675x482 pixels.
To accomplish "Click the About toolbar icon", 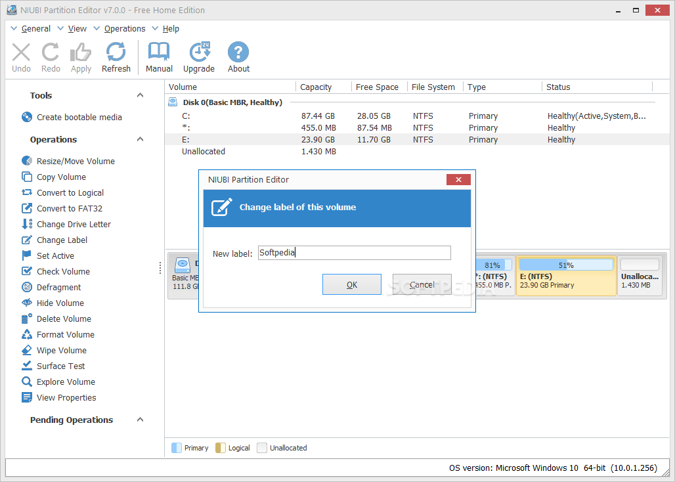I will (238, 56).
